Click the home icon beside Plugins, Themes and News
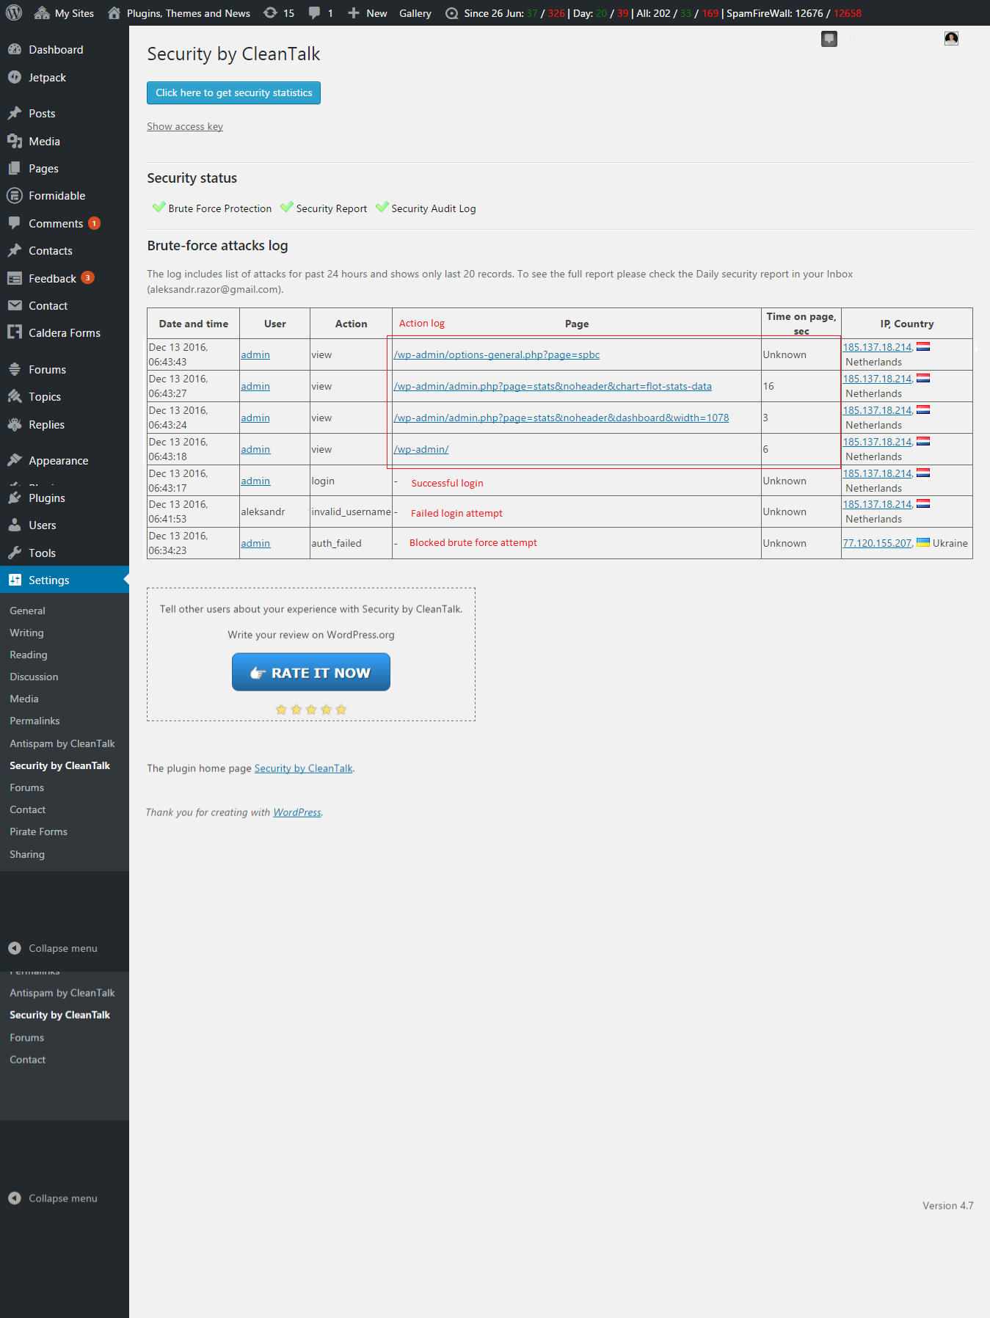Screen dimensions: 990x1318 point(114,12)
